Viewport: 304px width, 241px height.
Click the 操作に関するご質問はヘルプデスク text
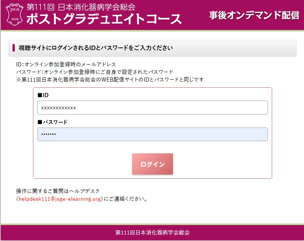tap(58, 191)
